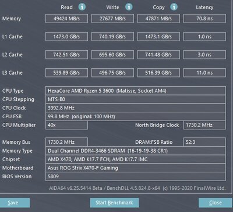
Task: Select the CPU Type Ryzen 5 3600 field
Action: (136, 91)
